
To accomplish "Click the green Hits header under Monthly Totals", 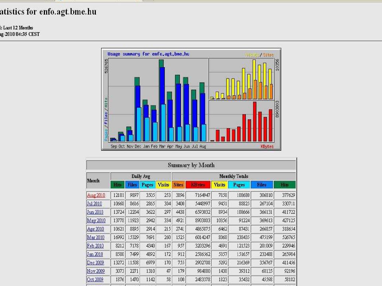I will tap(285, 185).
